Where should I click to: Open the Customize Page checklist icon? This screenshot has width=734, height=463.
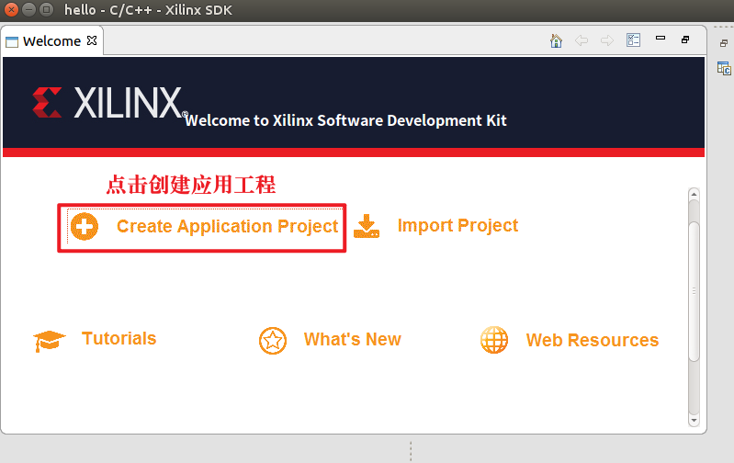tap(633, 40)
